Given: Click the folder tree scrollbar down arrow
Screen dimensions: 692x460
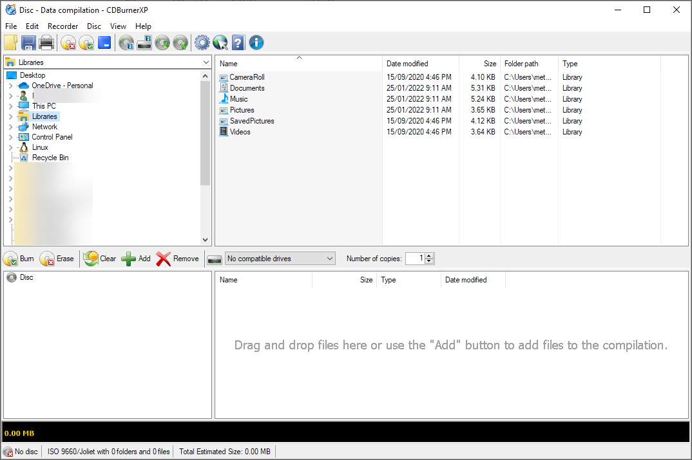Looking at the screenshot, I should point(206,240).
